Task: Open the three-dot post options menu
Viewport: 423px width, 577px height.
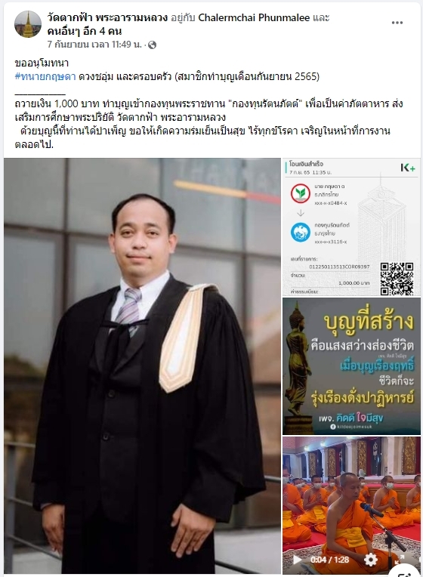Action: [x=397, y=23]
